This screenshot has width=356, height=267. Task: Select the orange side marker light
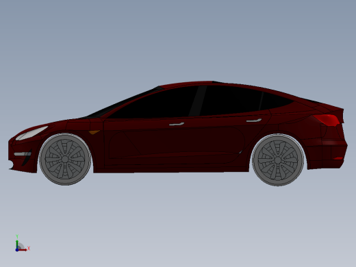point(94,132)
